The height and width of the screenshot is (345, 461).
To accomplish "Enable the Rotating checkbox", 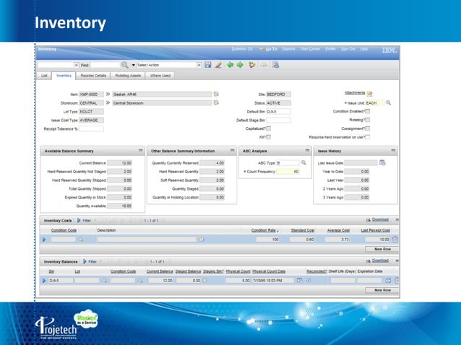I will point(367,120).
